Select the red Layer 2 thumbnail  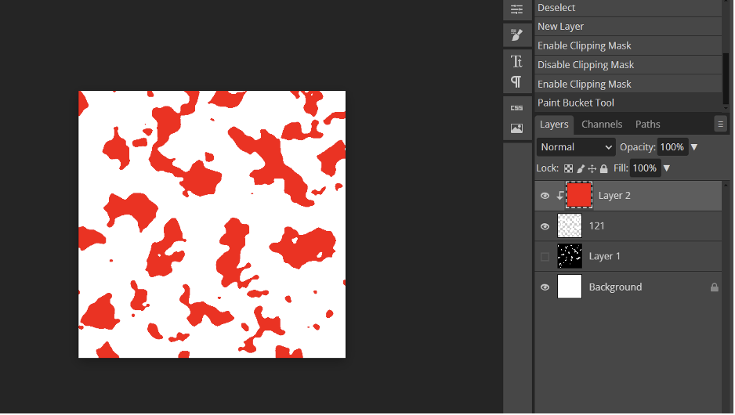(x=579, y=195)
